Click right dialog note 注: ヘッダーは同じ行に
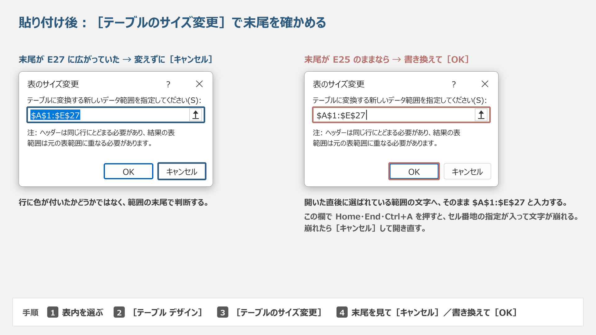This screenshot has width=596, height=335. pyautogui.click(x=386, y=138)
